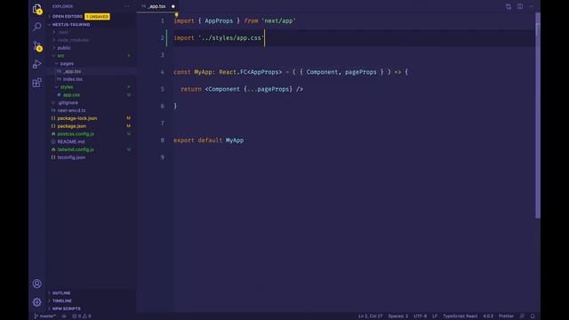Image resolution: width=569 pixels, height=320 pixels.
Task: Open errors and warnings in status bar
Action: 82,316
